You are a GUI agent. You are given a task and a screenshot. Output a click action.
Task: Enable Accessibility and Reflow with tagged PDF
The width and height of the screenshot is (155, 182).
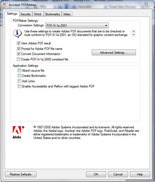19,86
